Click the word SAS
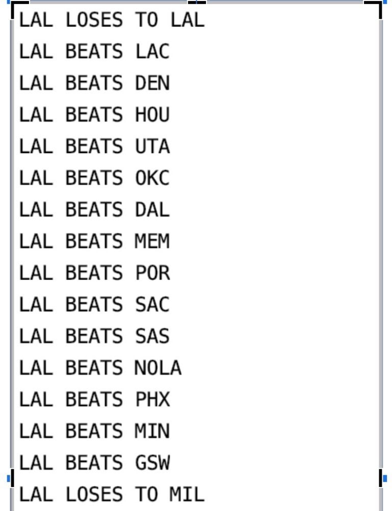 pos(152,336)
